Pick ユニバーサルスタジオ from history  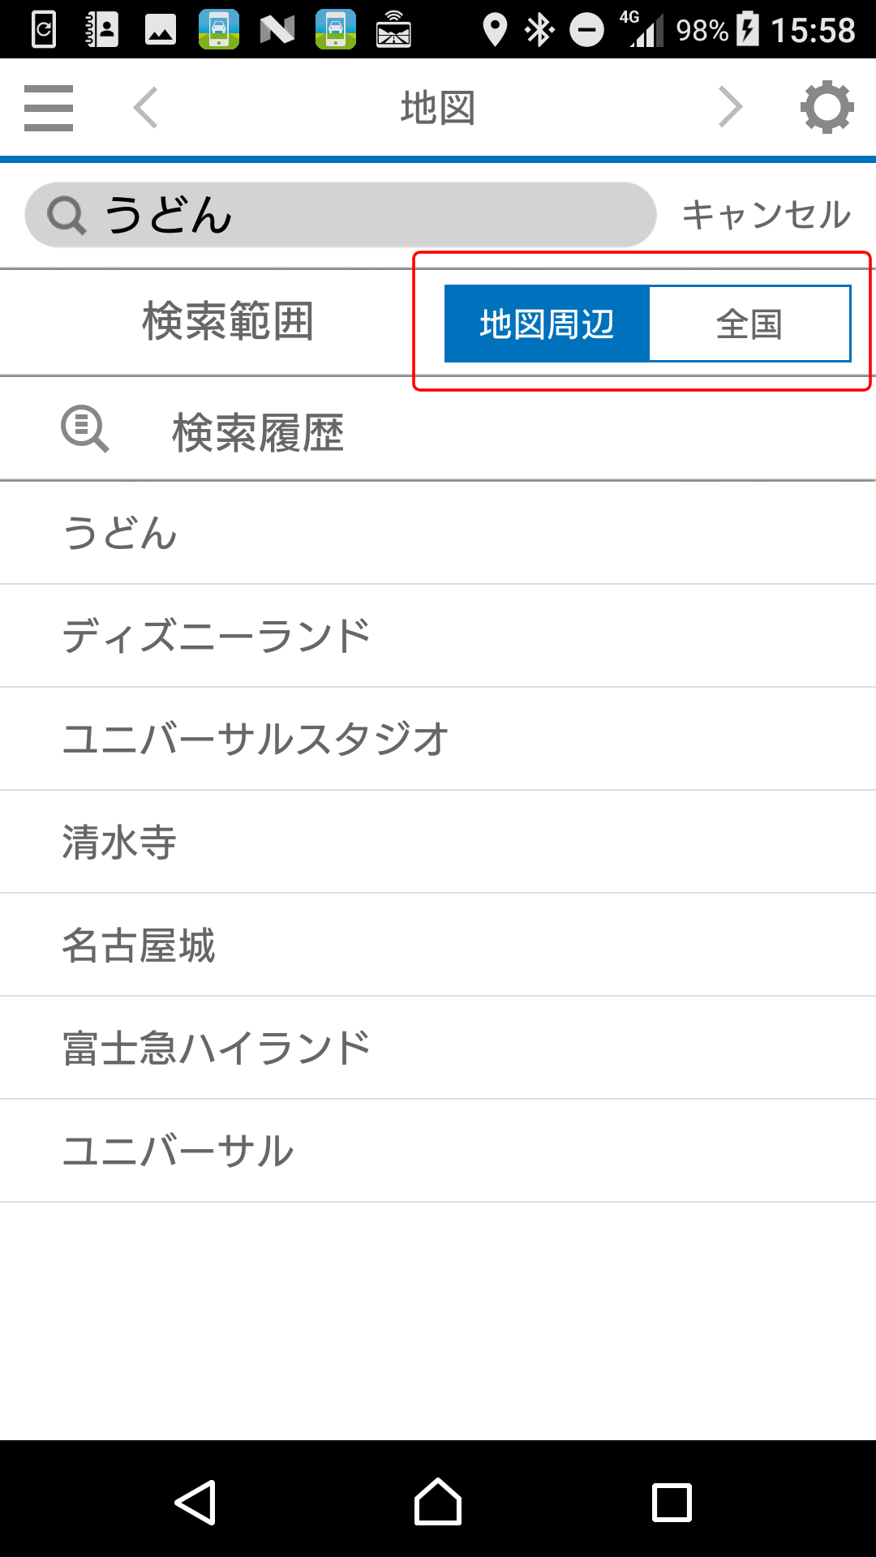coord(438,739)
